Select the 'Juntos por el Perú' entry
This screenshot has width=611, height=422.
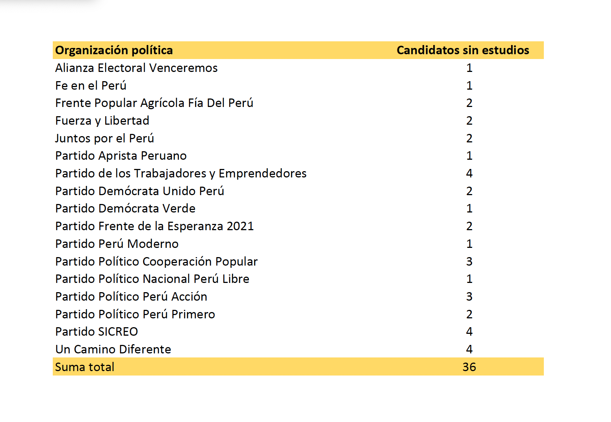pyautogui.click(x=104, y=138)
